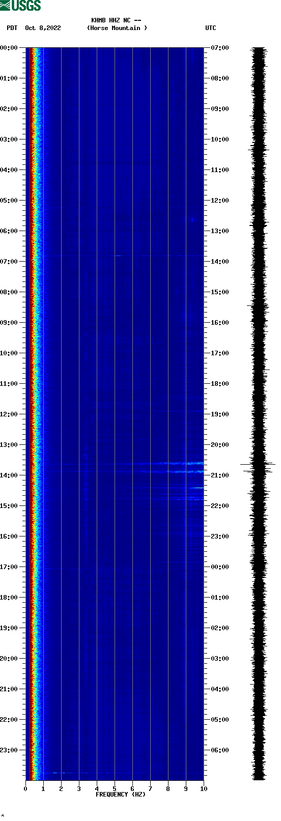Click the '16:00' UTC time label
The width and height of the screenshot is (281, 821).
[x=220, y=323]
